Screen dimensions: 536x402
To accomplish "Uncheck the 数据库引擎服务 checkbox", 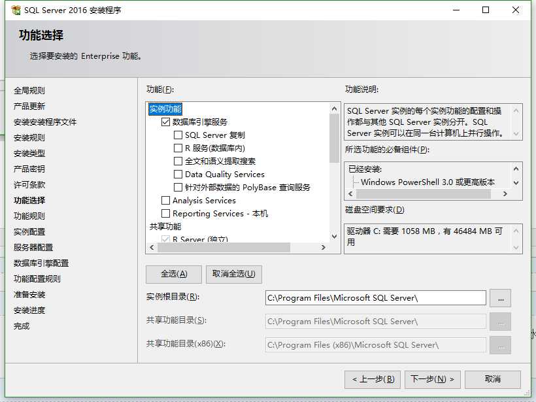I will coord(165,122).
